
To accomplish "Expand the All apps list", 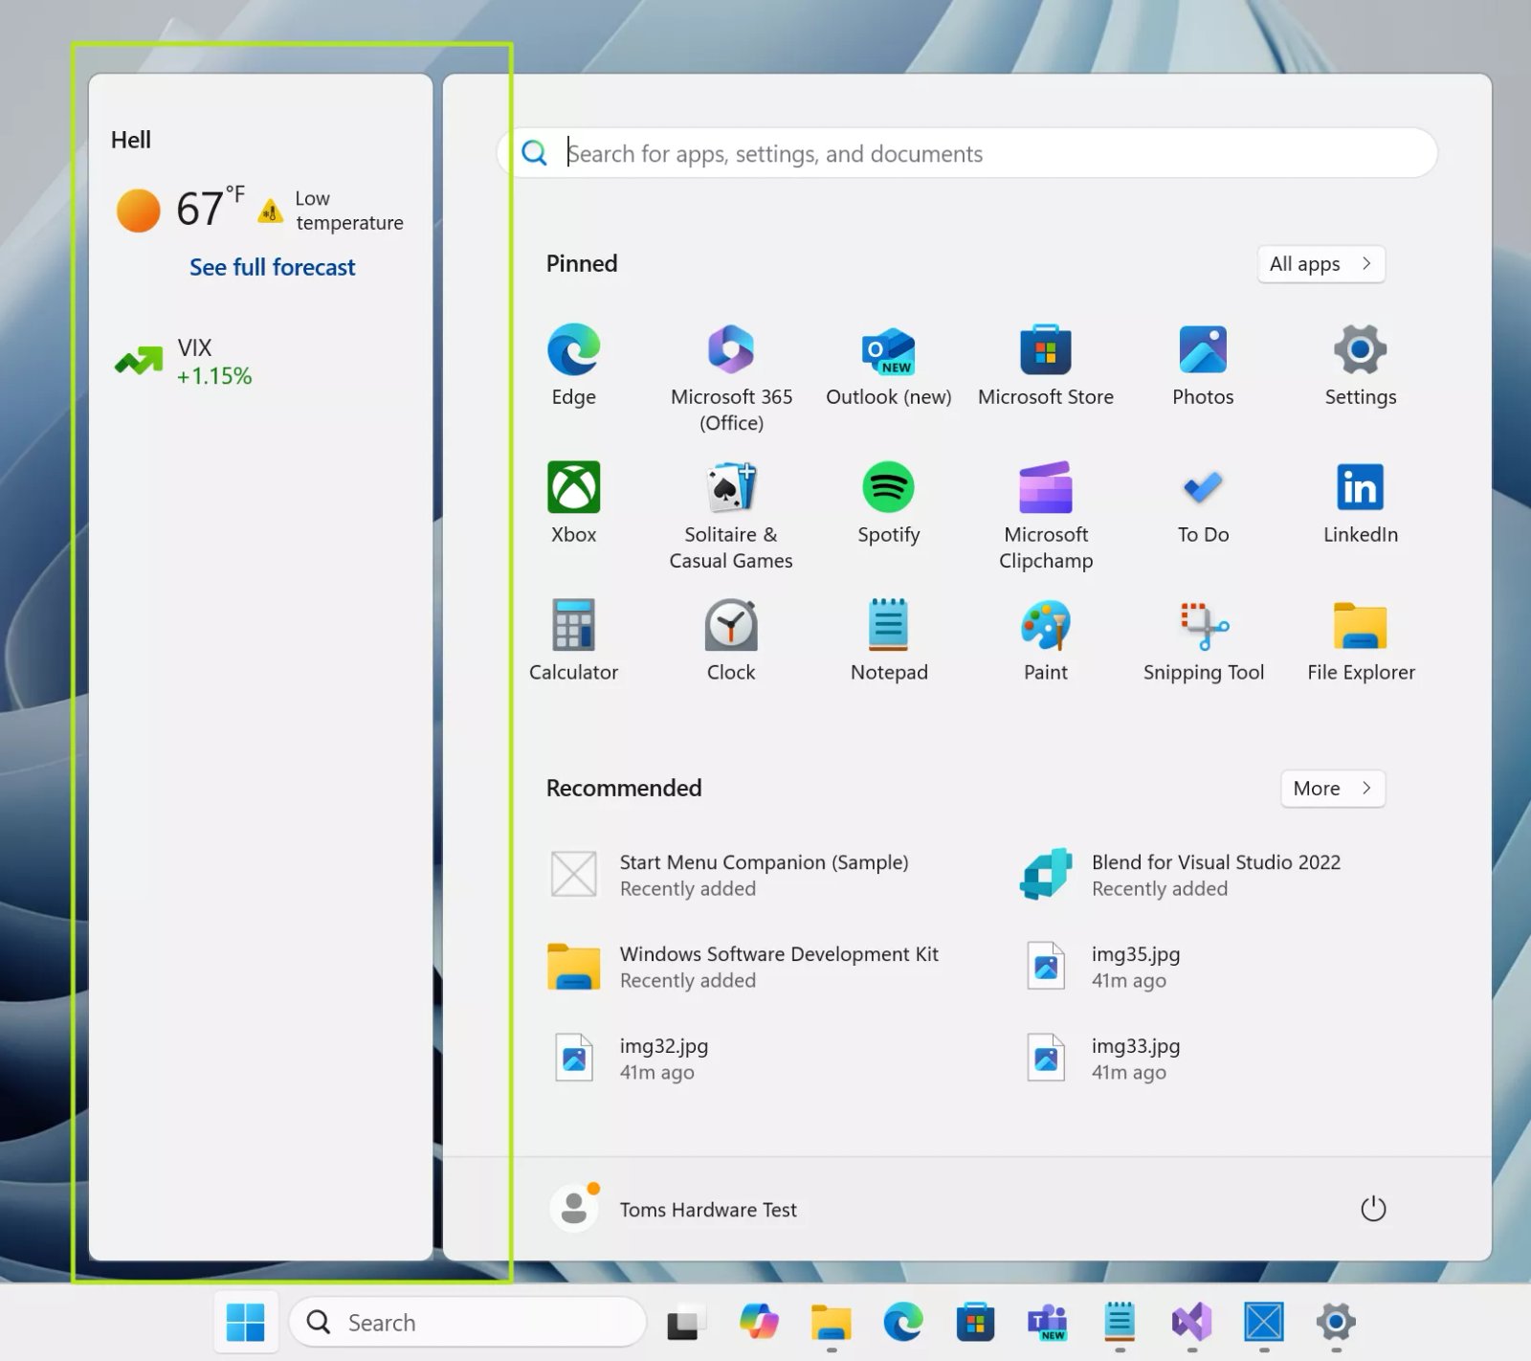I will pyautogui.click(x=1320, y=264).
